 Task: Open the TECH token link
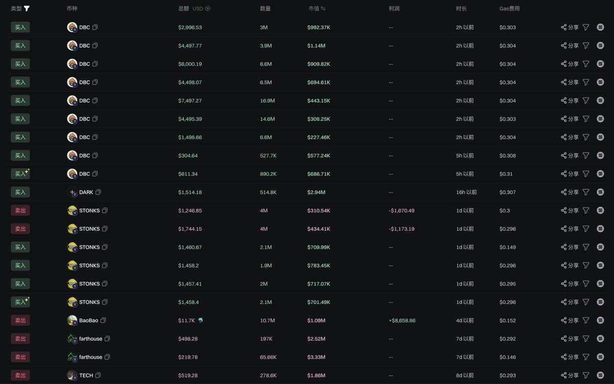click(x=86, y=375)
